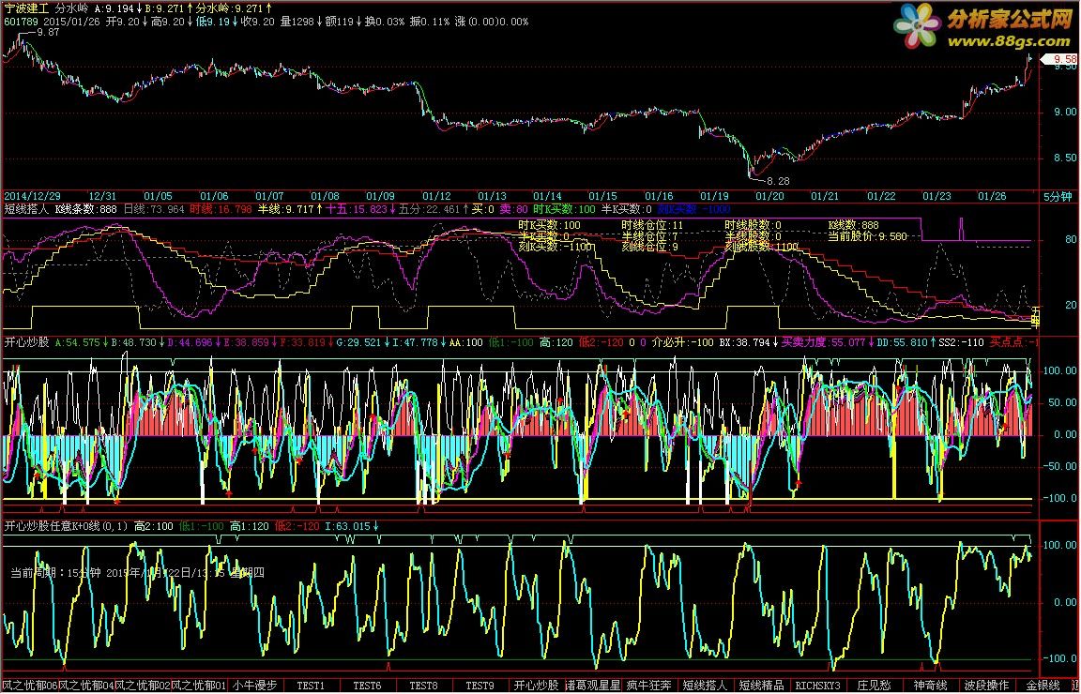Switch to the 小牛漫步 indicator tab
This screenshot has height=694, width=1081.
(254, 686)
